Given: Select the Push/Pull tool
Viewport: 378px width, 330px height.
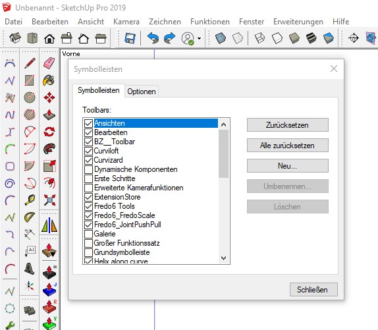Looking at the screenshot, I should pyautogui.click(x=49, y=115).
